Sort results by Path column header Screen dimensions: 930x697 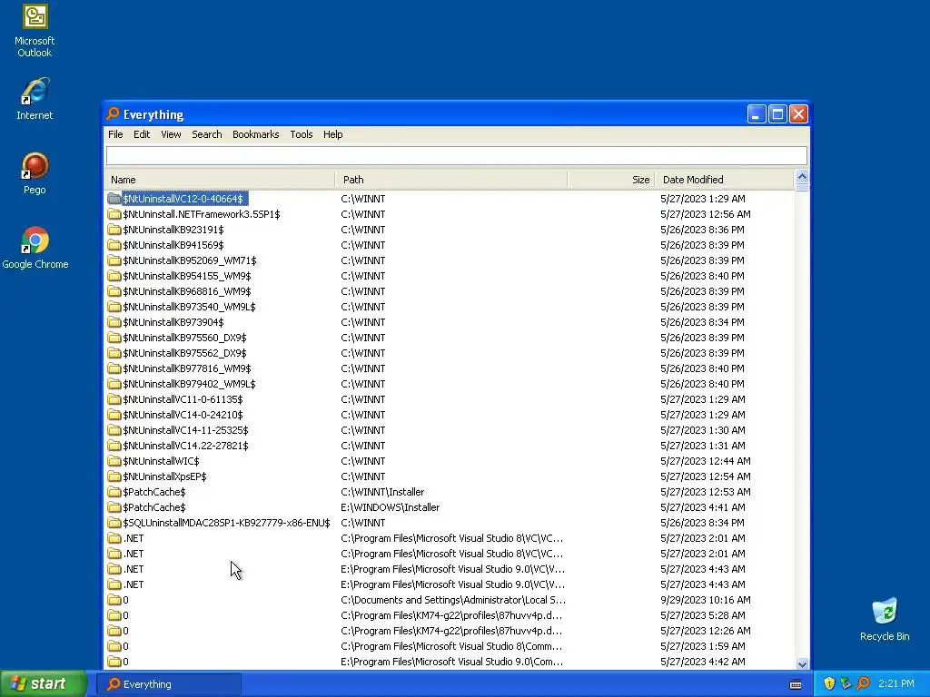click(x=451, y=180)
